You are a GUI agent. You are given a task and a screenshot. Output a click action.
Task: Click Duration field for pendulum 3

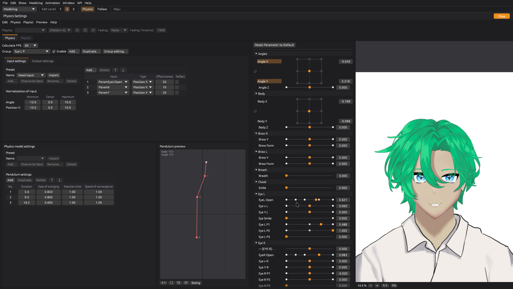[27, 203]
